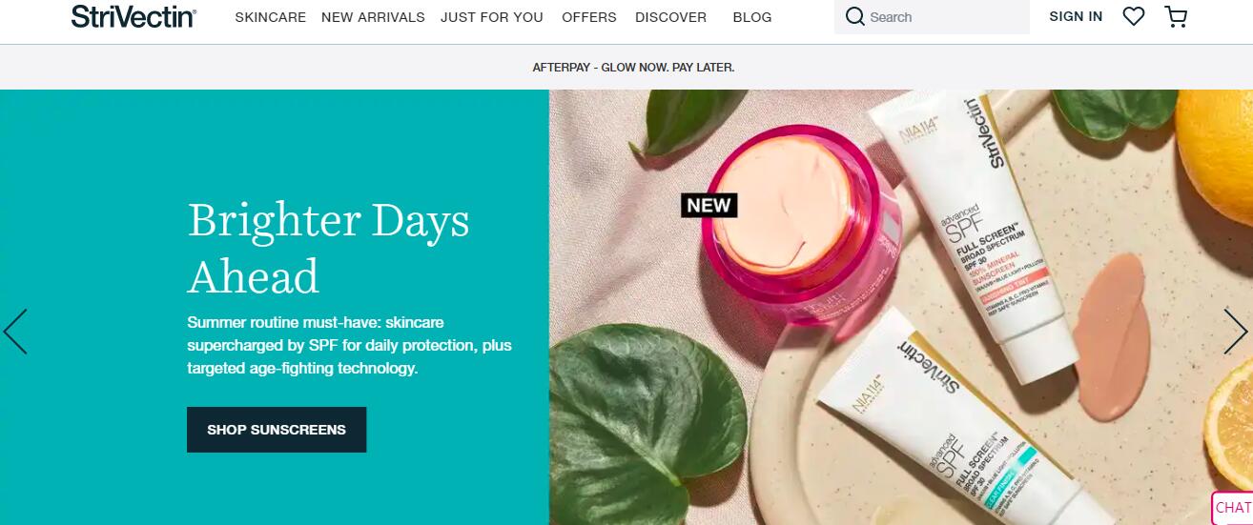1253x525 pixels.
Task: Click the SHOP SUNSCREENS button
Action: [x=277, y=430]
